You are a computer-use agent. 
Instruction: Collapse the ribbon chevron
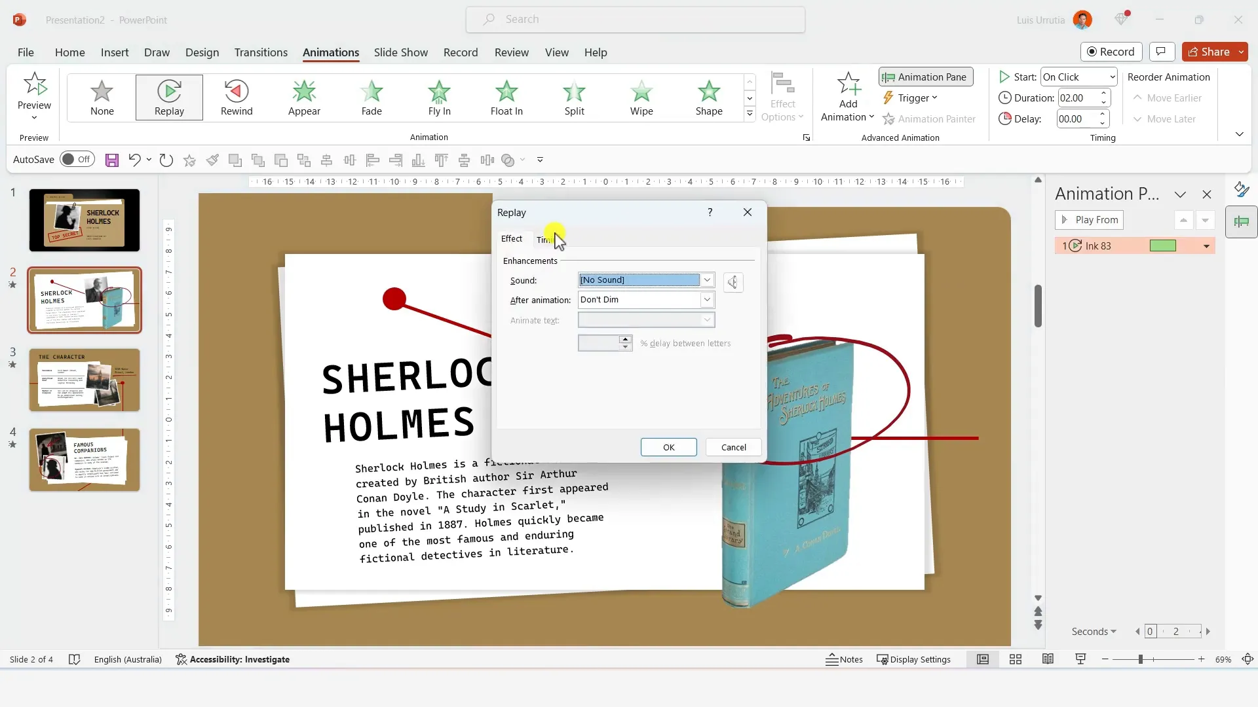point(1239,134)
